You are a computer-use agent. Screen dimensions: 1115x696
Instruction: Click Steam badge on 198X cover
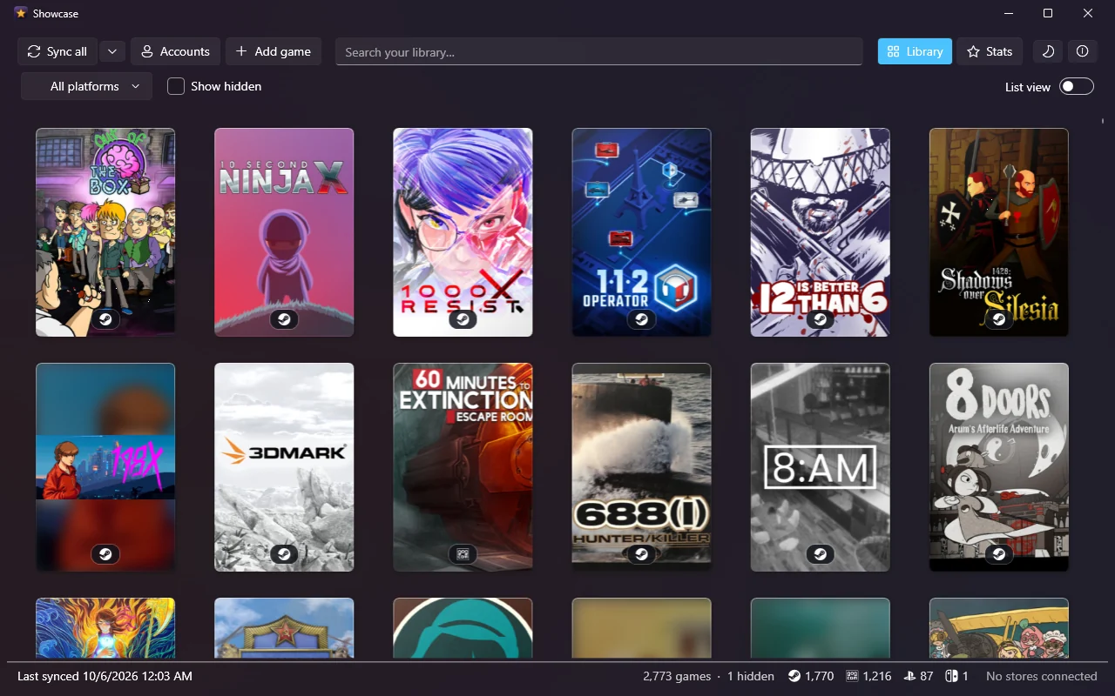click(x=105, y=554)
